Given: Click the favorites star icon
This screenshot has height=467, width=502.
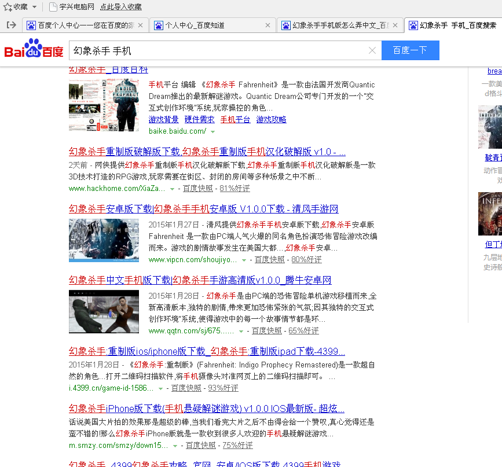Looking at the screenshot, I should pos(8,7).
